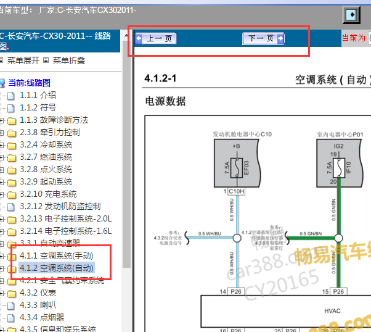
Task: Click folder icon of 3.2.10 充电系统
Action: pyautogui.click(x=12, y=194)
